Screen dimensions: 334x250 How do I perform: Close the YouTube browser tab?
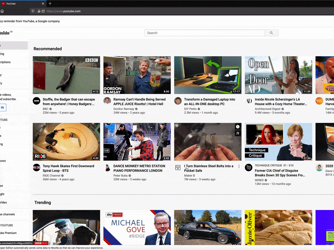pyautogui.click(x=43, y=4)
